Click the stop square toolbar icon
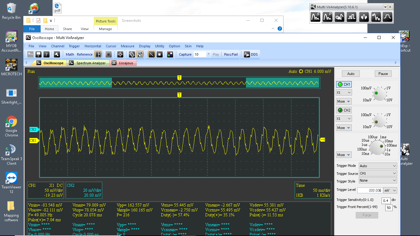Image resolution: width=420 pixels, height=236 pixels. (160, 54)
